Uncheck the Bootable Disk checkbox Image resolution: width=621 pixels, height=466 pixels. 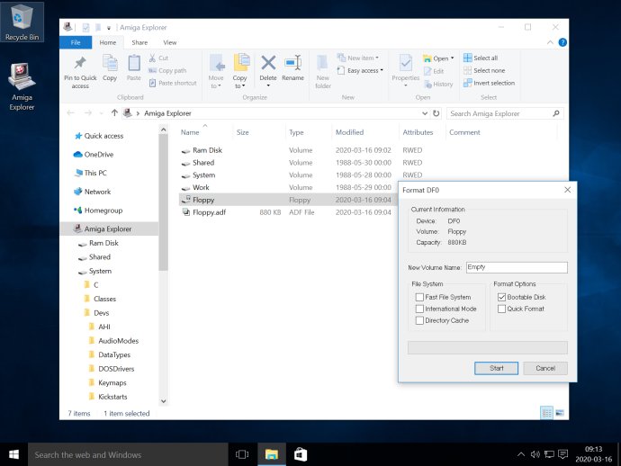[x=501, y=297]
